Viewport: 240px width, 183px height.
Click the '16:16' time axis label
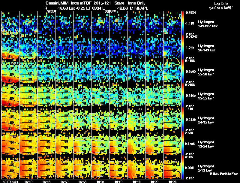pyautogui.click(x=136, y=182)
